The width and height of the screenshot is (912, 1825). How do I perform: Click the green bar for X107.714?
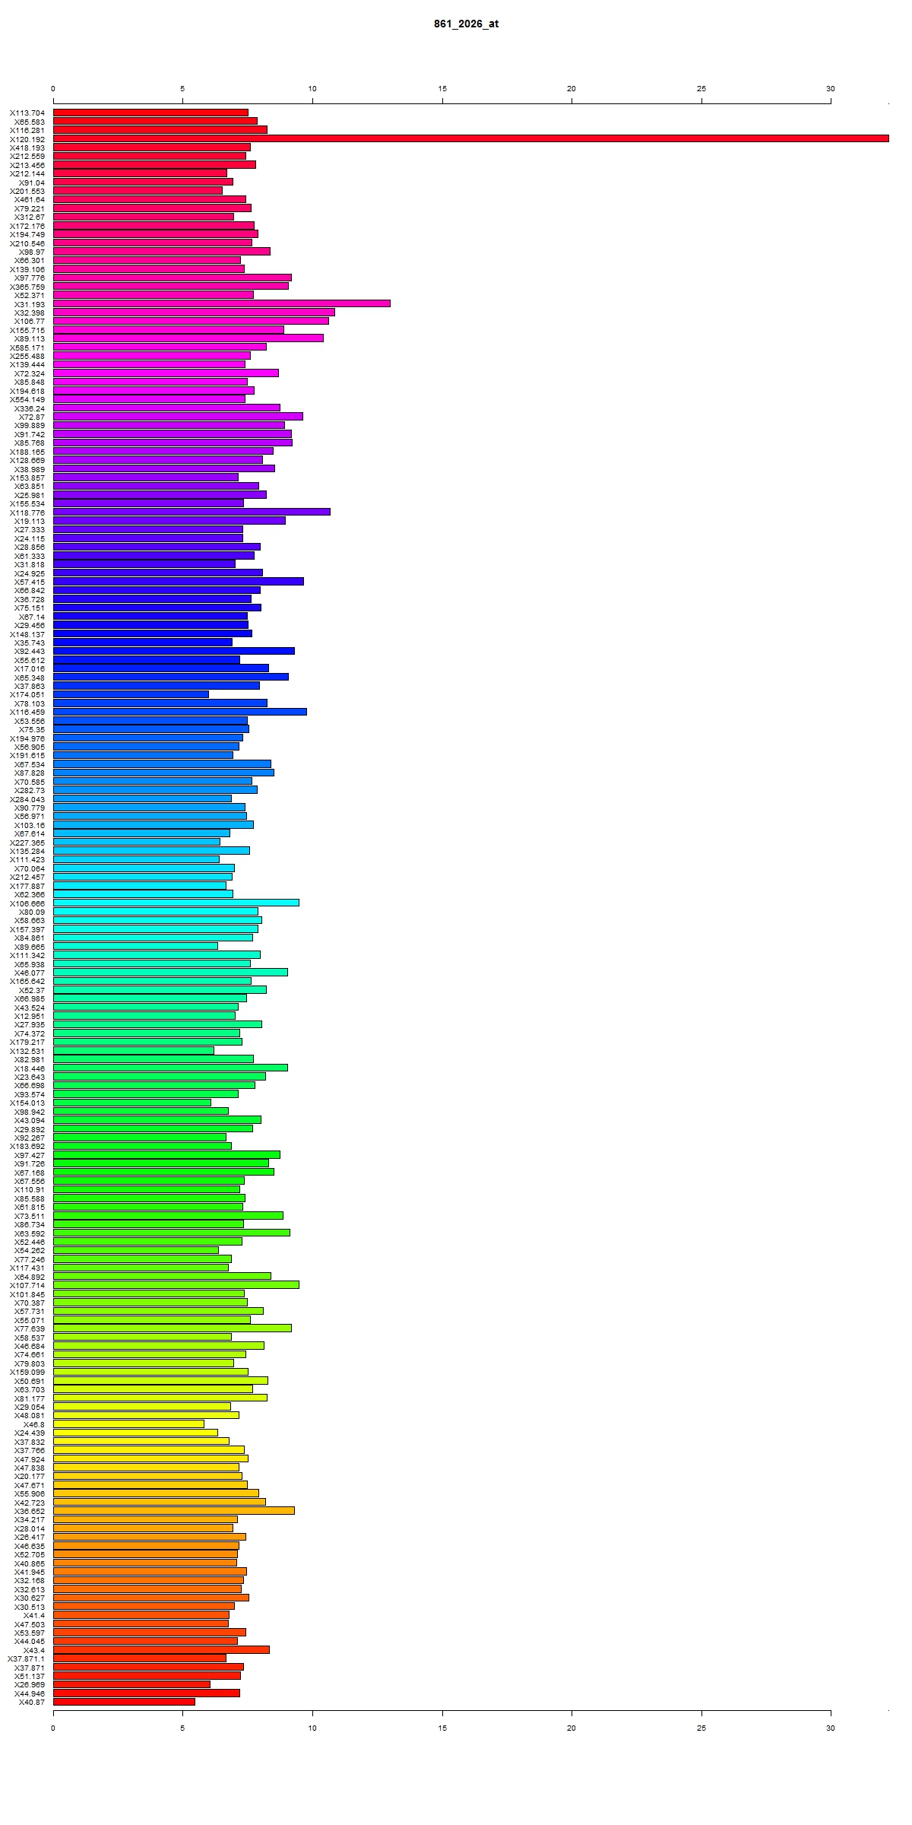pyautogui.click(x=176, y=1285)
